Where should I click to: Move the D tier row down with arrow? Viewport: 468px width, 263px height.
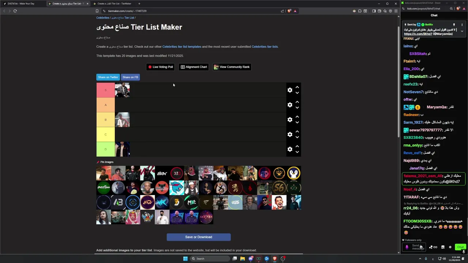pyautogui.click(x=297, y=152)
